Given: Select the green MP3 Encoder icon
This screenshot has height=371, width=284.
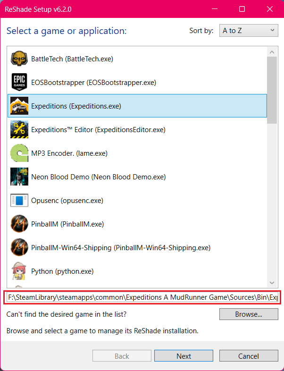Looking at the screenshot, I should click(x=19, y=153).
